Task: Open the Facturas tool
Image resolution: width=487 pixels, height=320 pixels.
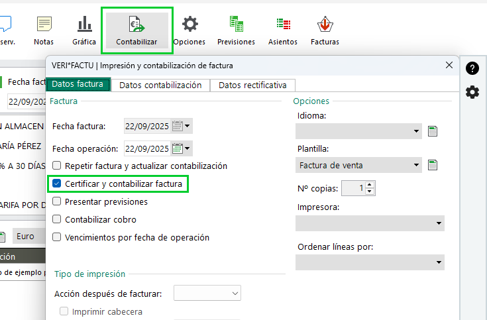Action: pos(325,30)
